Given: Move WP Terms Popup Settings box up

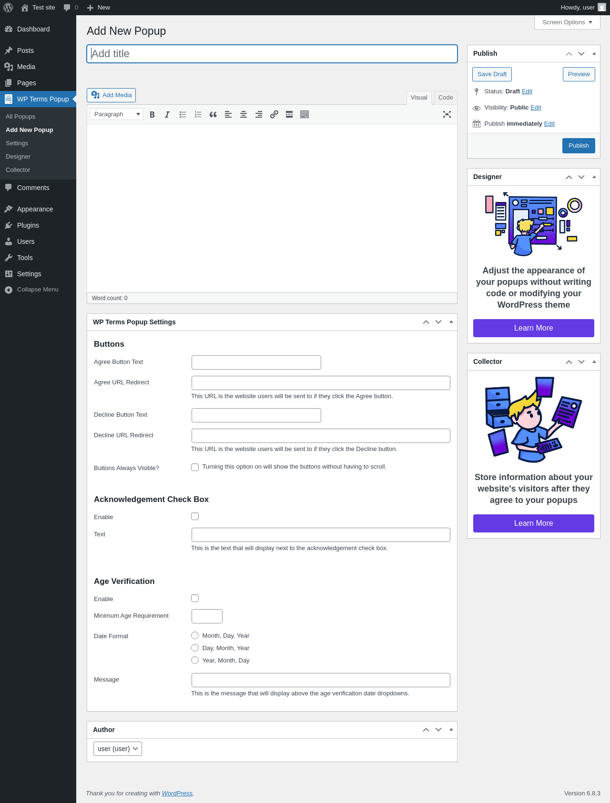Looking at the screenshot, I should coord(426,322).
